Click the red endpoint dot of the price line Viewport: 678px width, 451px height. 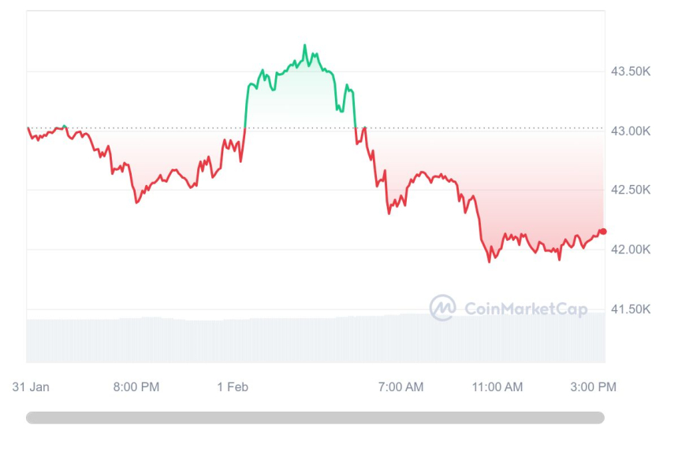coord(603,231)
